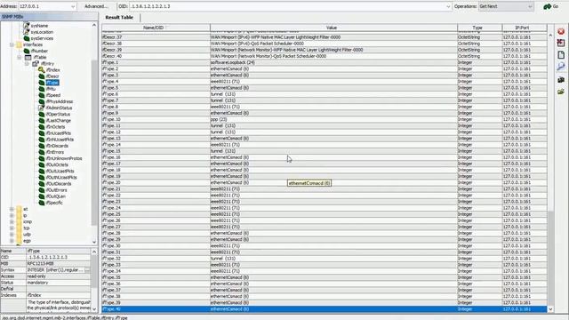
Task: Expand the icmp folder node
Action: point(12,221)
